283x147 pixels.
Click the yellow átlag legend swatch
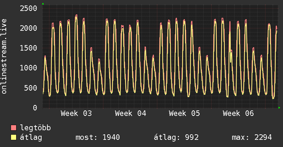(13, 137)
